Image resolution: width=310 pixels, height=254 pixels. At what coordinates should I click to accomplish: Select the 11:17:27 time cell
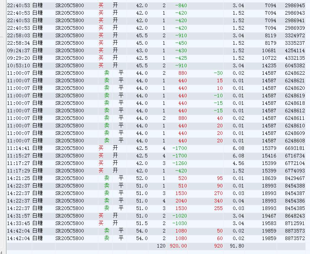[x=19, y=163]
